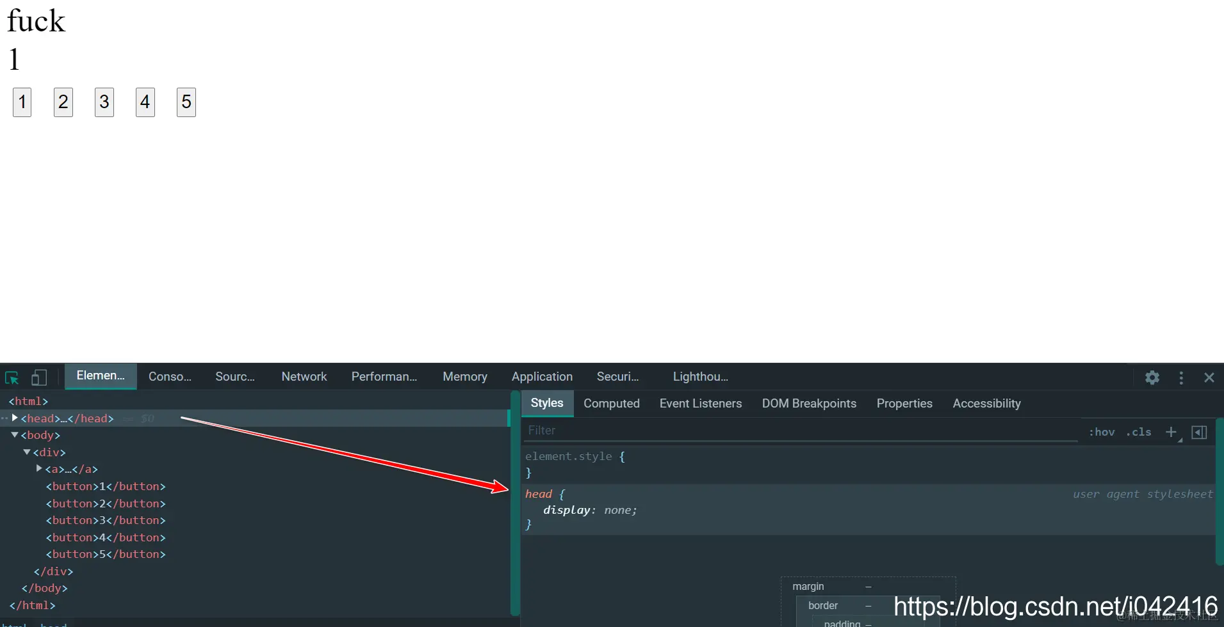
Task: Open the Security tab
Action: click(617, 377)
